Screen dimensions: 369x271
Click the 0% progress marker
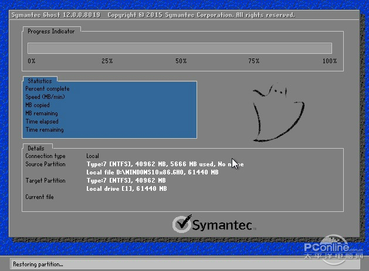[31, 61]
